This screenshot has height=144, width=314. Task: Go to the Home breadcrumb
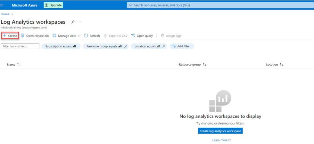pyautogui.click(x=5, y=14)
